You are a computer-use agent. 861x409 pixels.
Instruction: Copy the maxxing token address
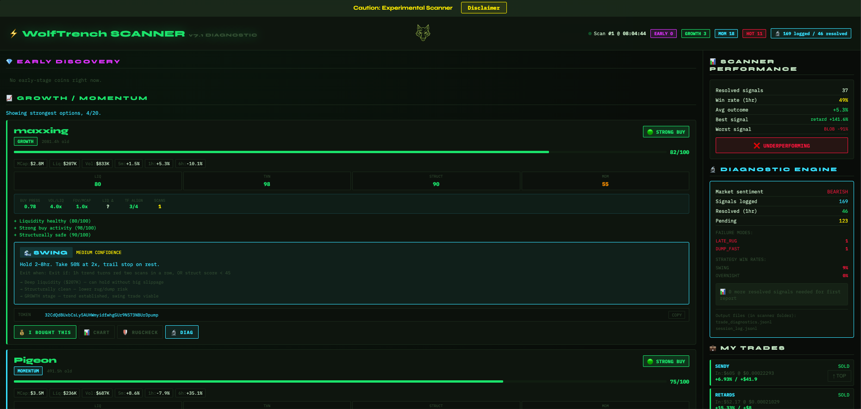point(677,315)
